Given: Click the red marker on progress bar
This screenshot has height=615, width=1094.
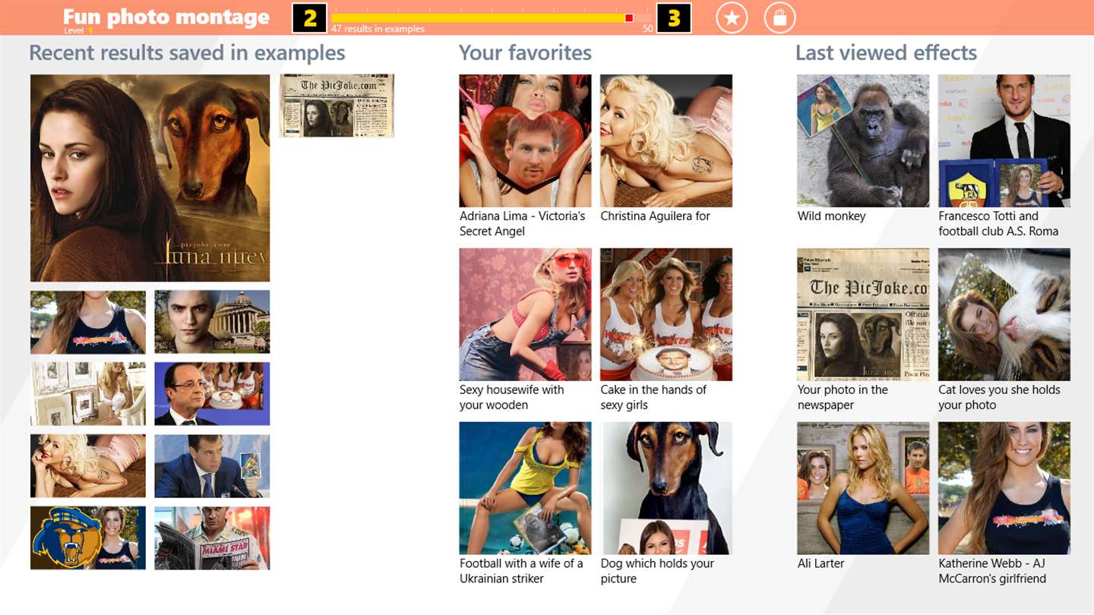Looking at the screenshot, I should (628, 17).
